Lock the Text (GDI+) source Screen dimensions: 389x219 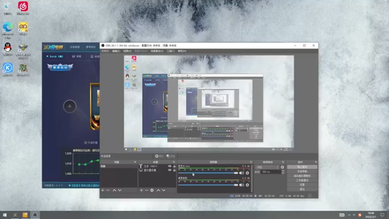pos(175,166)
